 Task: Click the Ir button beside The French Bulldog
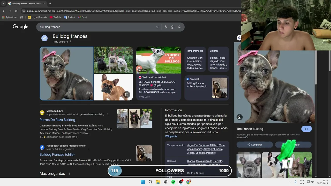click(x=306, y=129)
